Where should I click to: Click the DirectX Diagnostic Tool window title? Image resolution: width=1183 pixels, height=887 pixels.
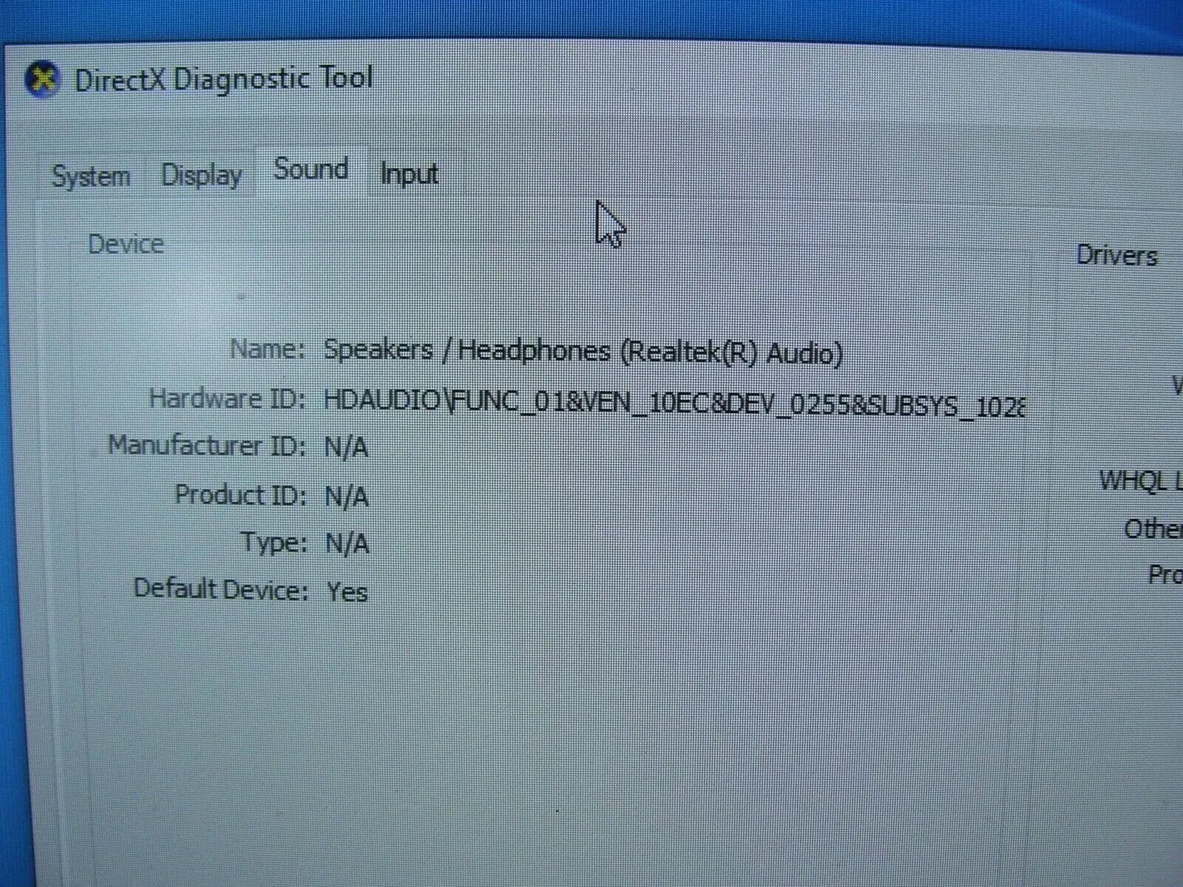tap(224, 78)
